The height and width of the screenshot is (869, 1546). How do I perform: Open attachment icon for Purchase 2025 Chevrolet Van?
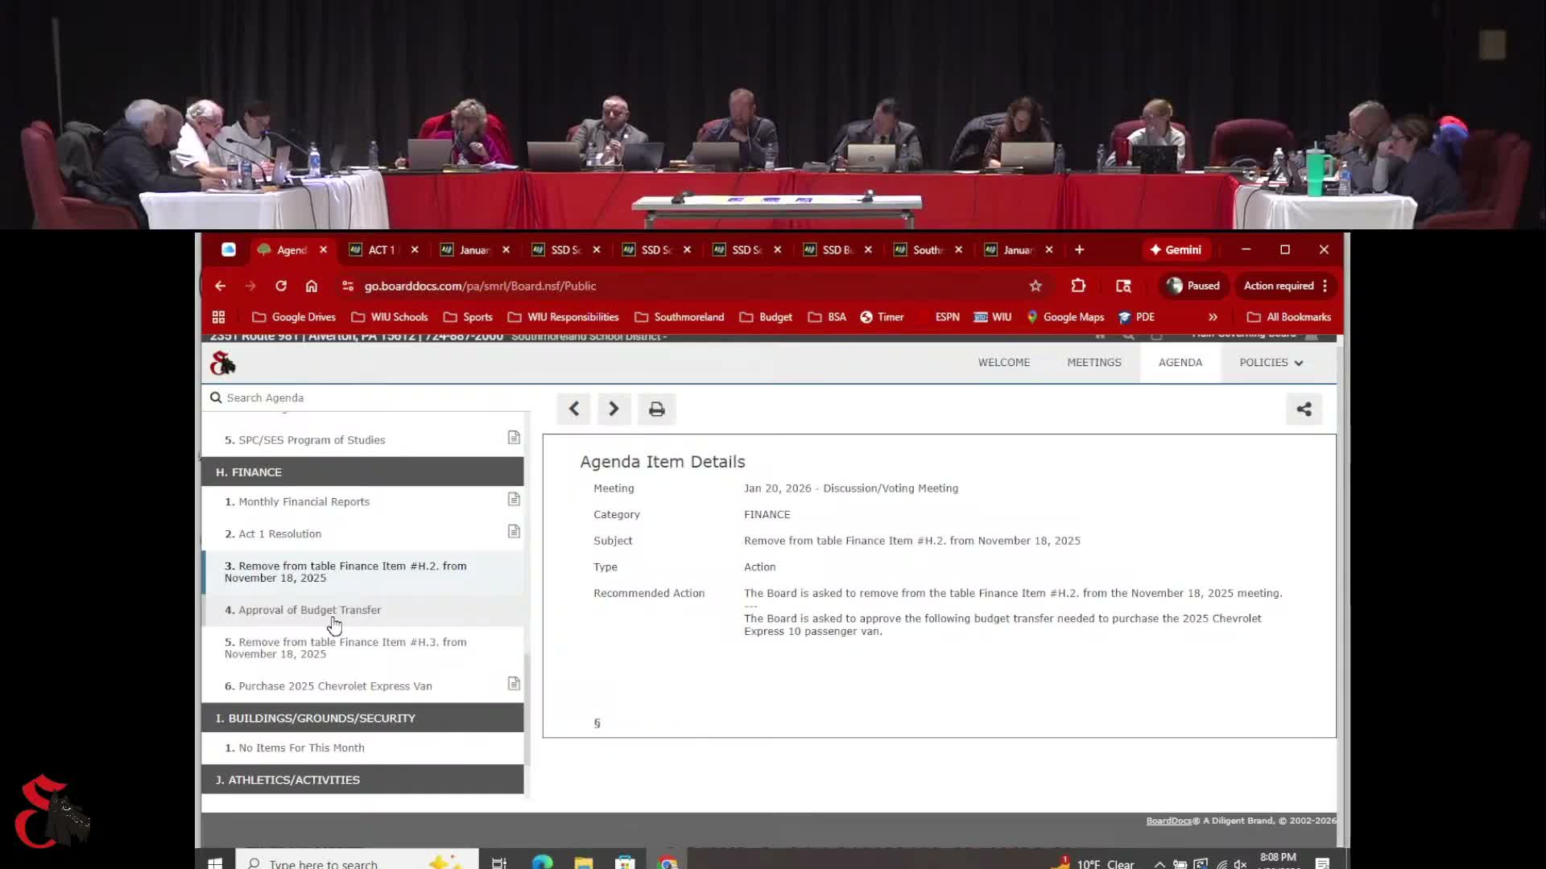(x=514, y=684)
